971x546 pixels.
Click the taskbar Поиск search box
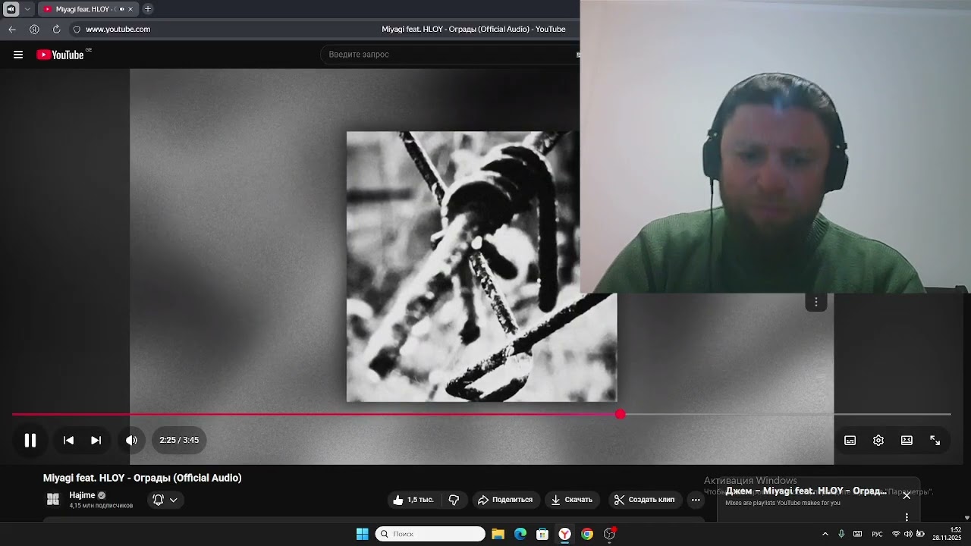coord(430,534)
